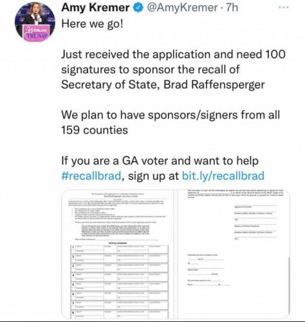The width and height of the screenshot is (305, 322).
Task: Click the Women for Trump podium sign in avatar
Action: (x=36, y=33)
